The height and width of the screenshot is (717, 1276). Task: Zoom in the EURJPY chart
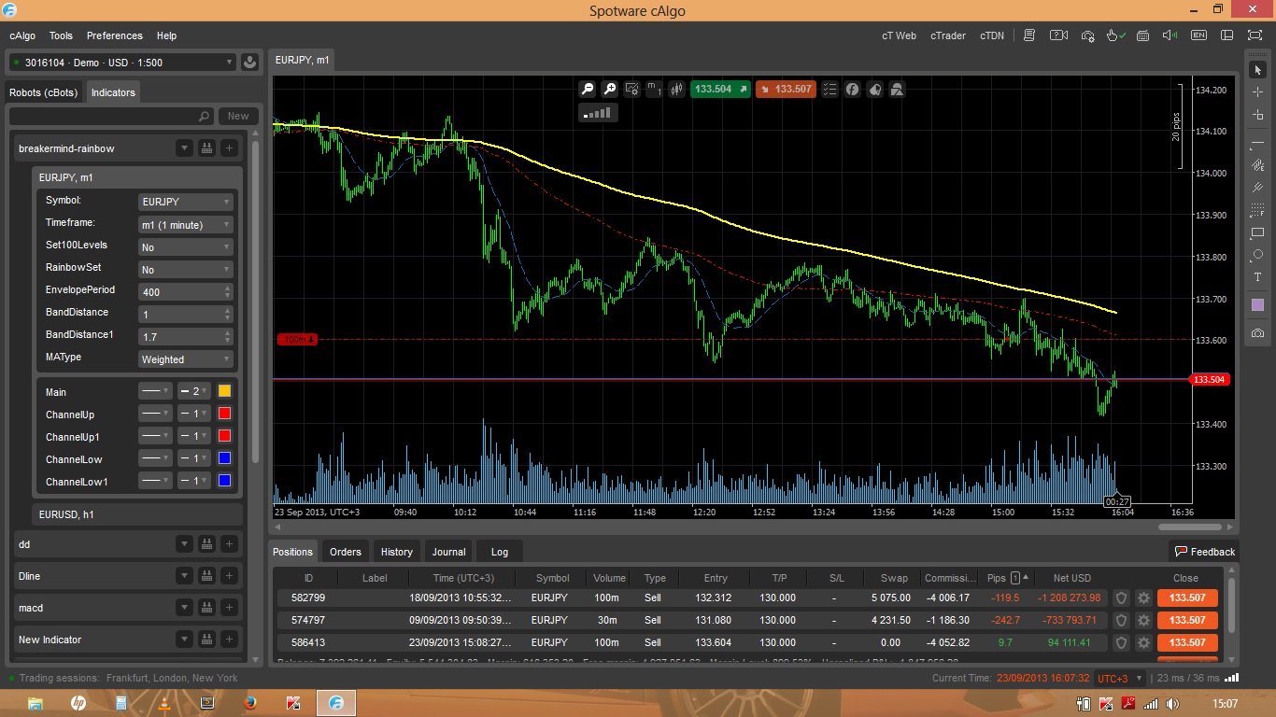(x=610, y=90)
